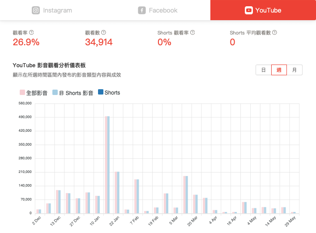316x233 pixels.
Task: Click the tallest bar near 22 Jan
Action: coord(107,165)
